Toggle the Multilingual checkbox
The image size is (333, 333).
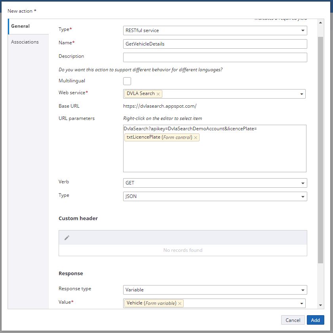pos(127,81)
